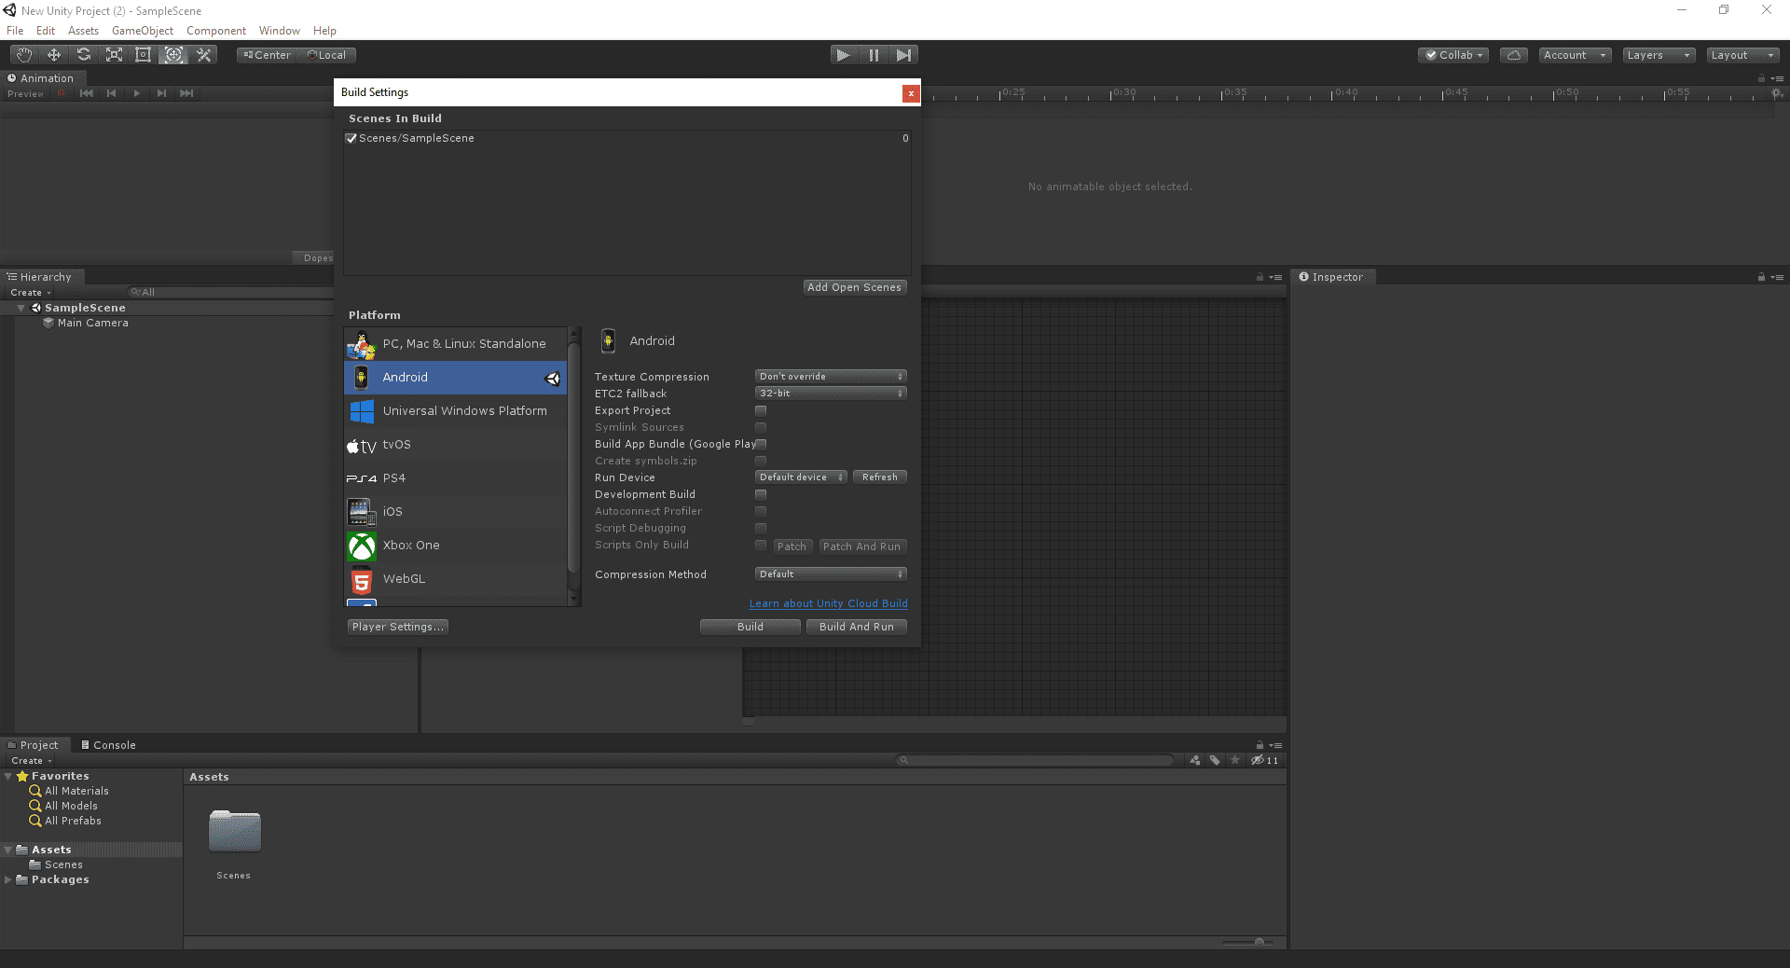Toggle handle rotation Local button
Image resolution: width=1790 pixels, height=968 pixels.
[326, 55]
